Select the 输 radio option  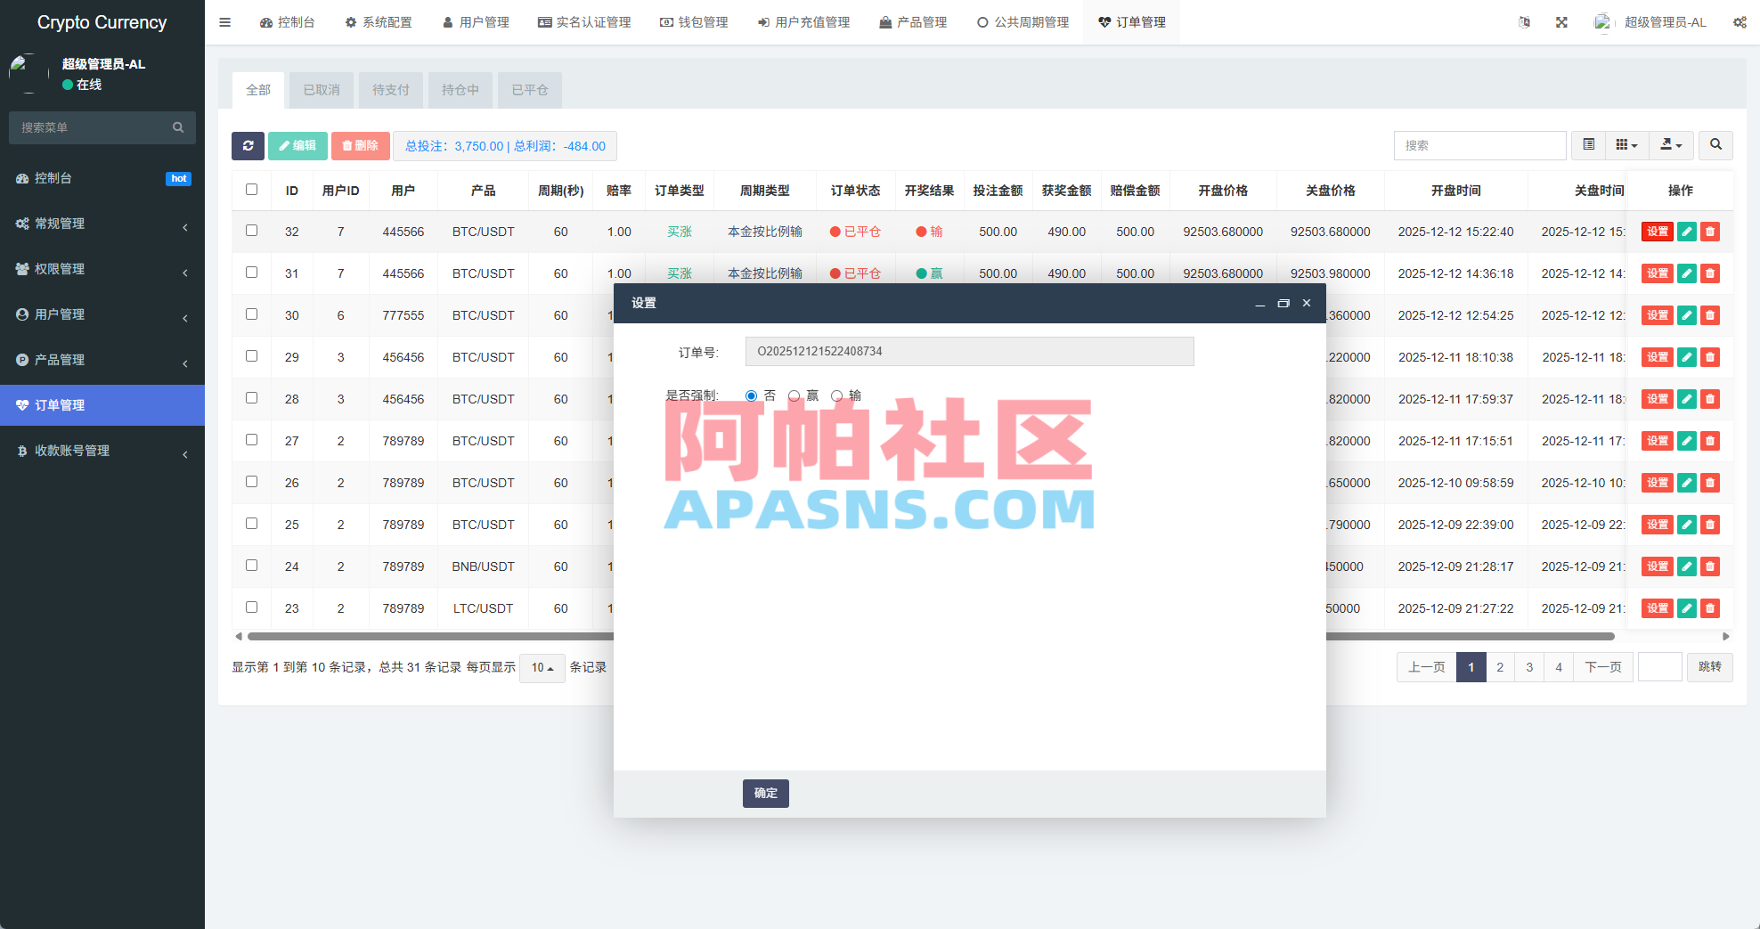pyautogui.click(x=837, y=395)
